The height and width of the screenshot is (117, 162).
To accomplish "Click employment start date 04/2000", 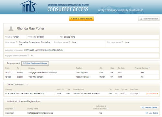I will pyautogui.click(x=8, y=73).
